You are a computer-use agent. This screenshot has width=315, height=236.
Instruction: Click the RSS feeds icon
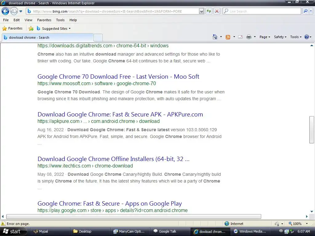click(228, 37)
